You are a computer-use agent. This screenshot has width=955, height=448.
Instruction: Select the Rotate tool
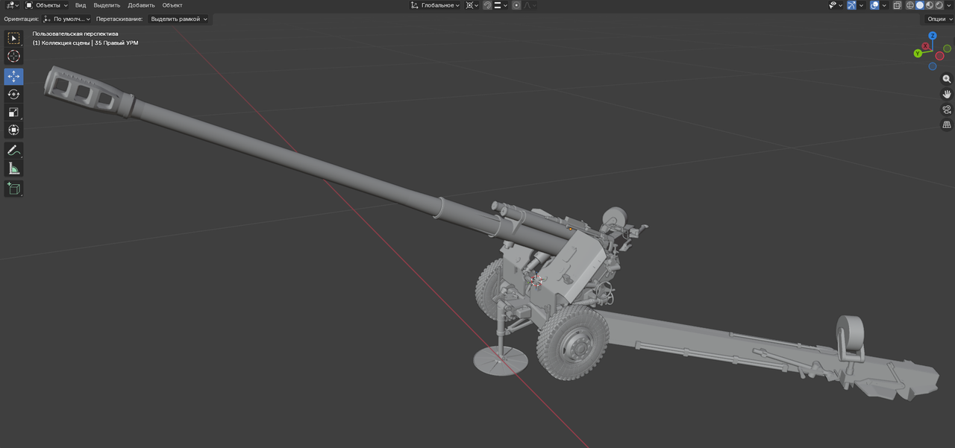pos(13,94)
